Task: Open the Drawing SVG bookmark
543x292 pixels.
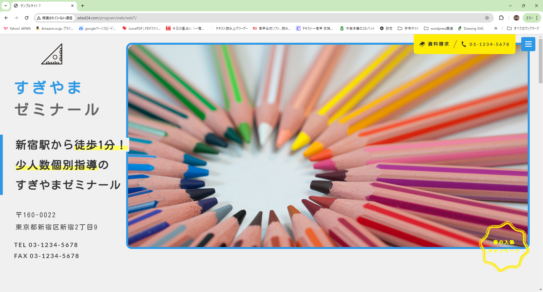Action: click(x=471, y=28)
